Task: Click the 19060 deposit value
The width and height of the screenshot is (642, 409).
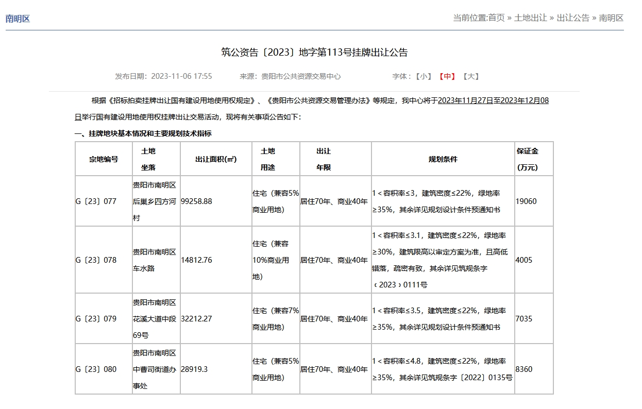Action: 526,201
